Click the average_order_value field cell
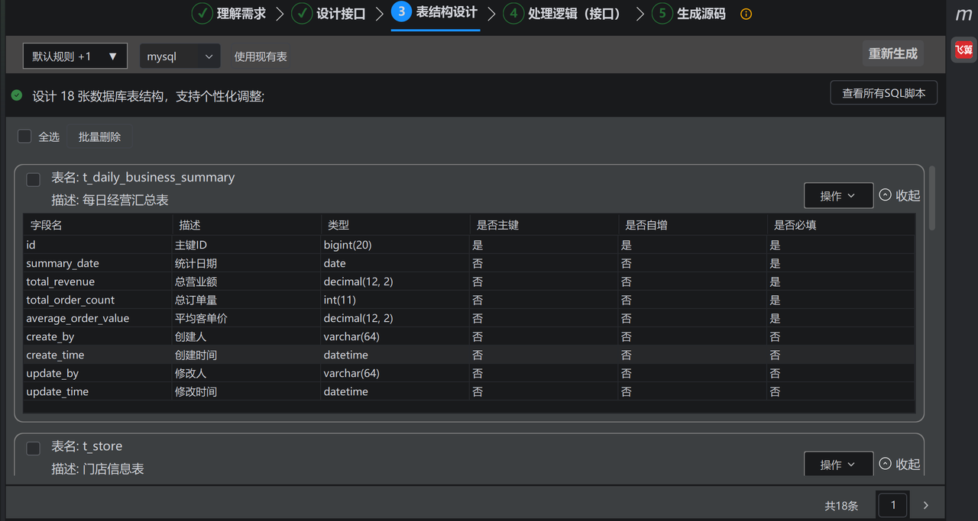Screen dimensions: 978x521 98,318
